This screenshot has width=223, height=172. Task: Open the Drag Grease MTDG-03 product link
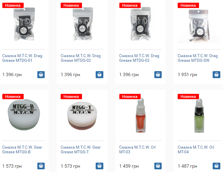[139, 58]
